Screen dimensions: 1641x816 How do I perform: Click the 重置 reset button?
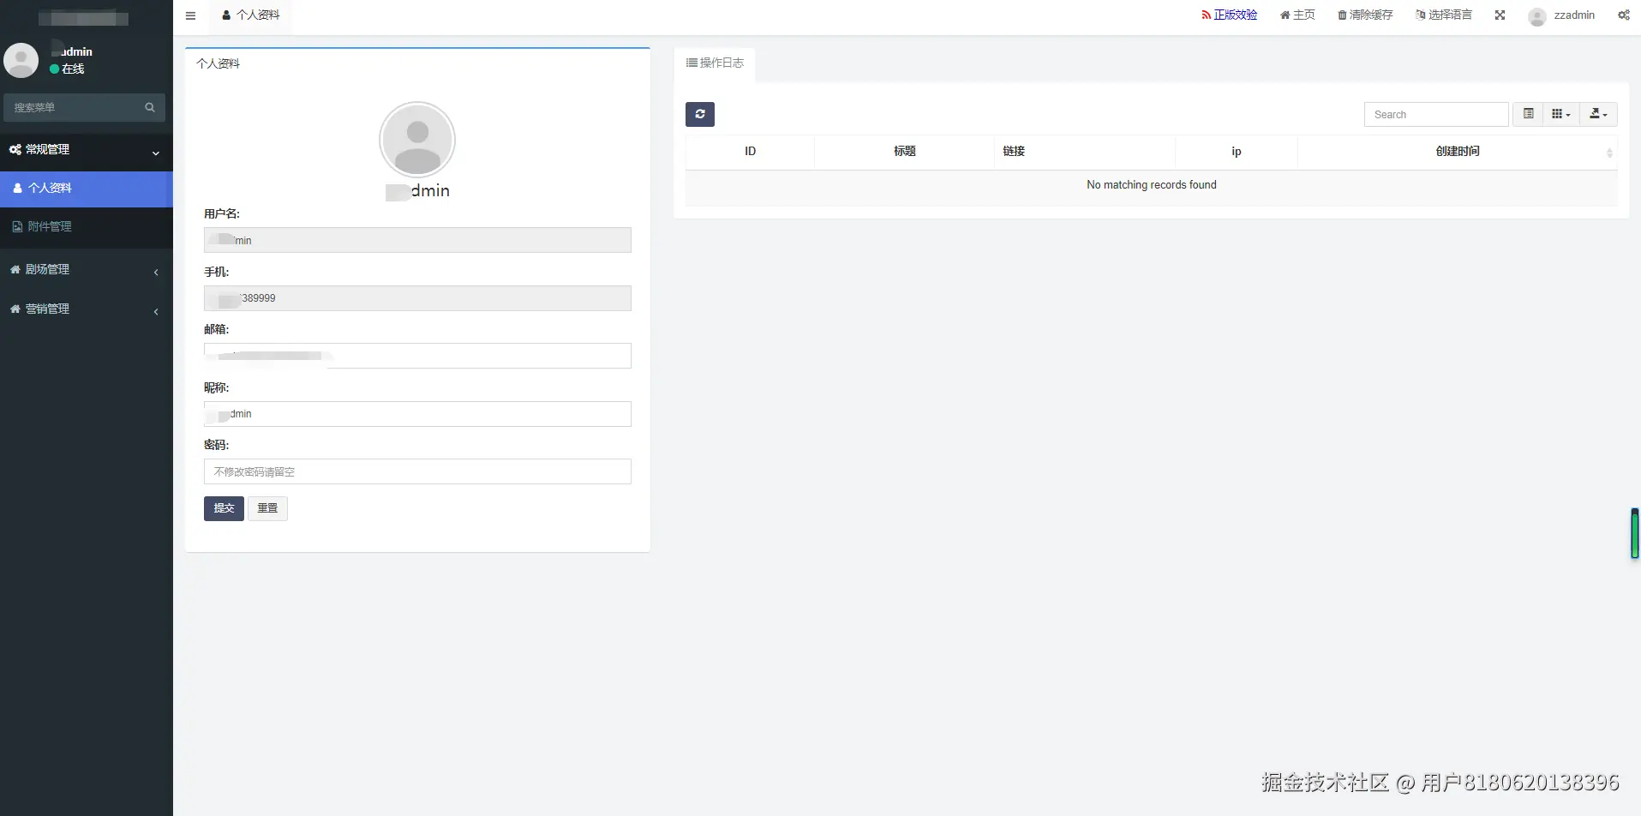tap(267, 508)
